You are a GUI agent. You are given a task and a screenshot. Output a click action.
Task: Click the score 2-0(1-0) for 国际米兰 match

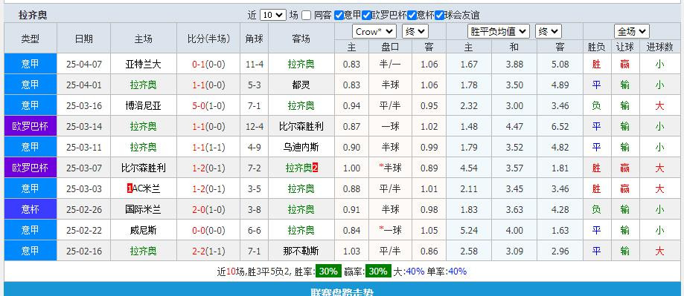point(208,209)
